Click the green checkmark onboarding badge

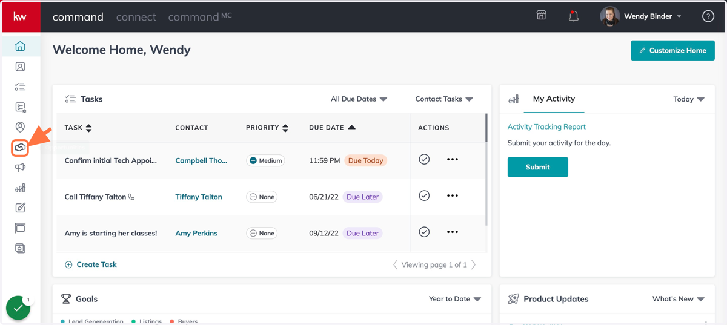(18, 307)
